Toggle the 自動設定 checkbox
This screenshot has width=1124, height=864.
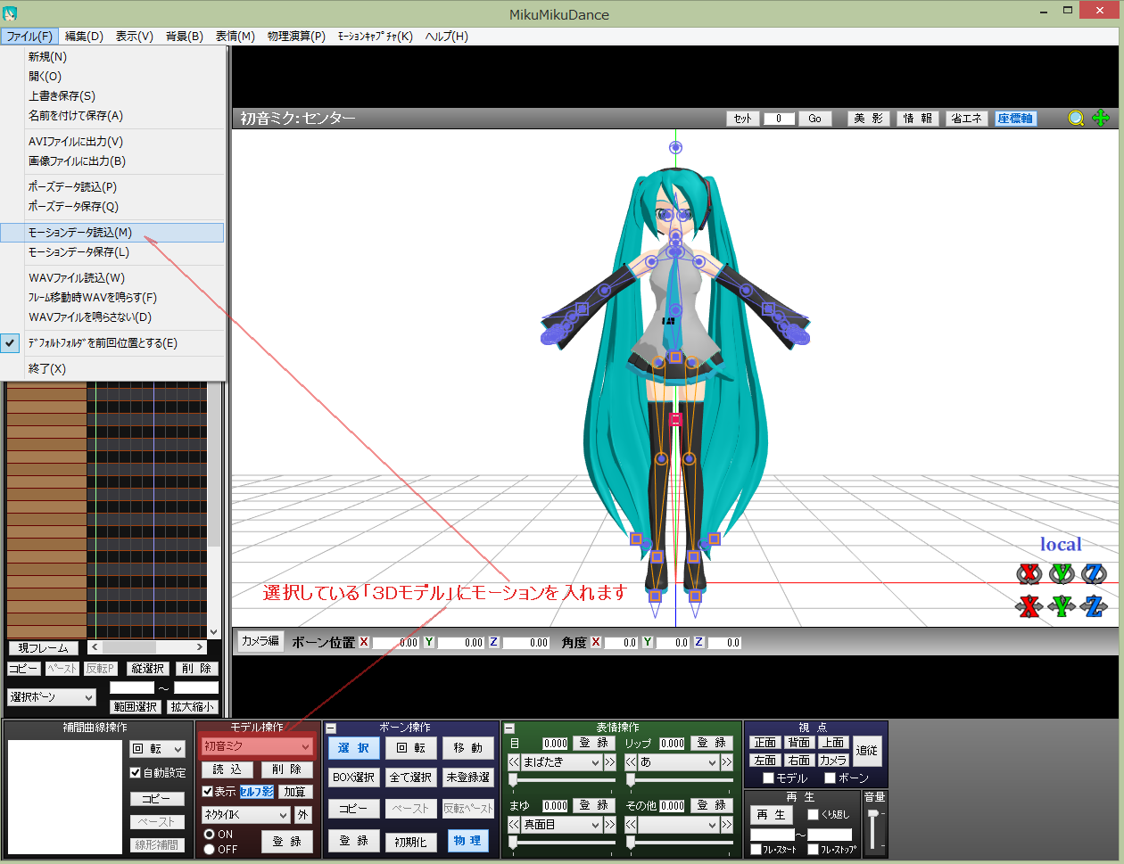136,773
